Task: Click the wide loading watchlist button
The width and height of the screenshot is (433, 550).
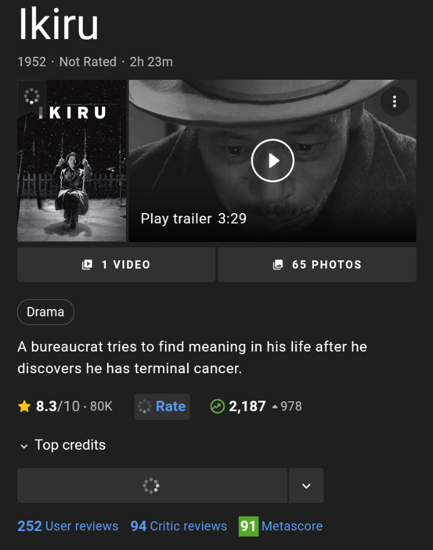Action: 152,486
